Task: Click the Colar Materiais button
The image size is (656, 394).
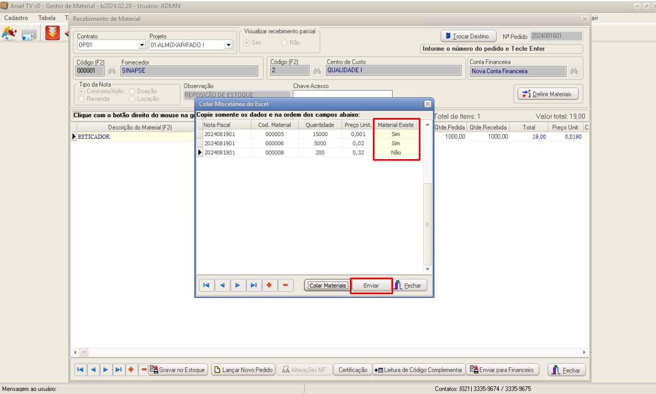Action: click(327, 286)
